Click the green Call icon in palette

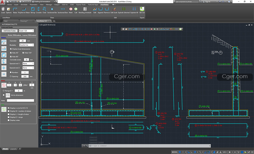coord(4,109)
